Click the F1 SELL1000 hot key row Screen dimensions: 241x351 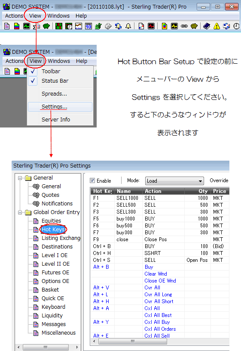[x=160, y=198]
